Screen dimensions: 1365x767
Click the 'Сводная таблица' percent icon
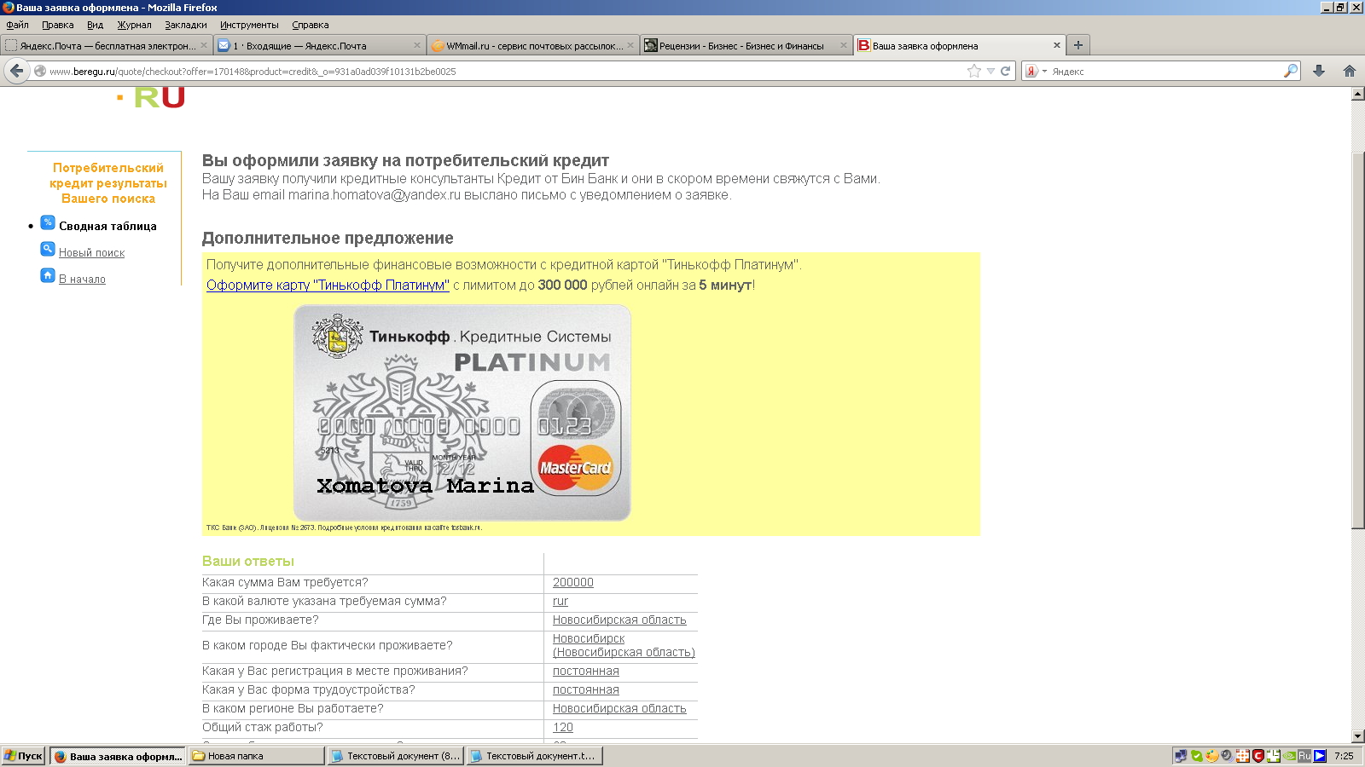[48, 223]
